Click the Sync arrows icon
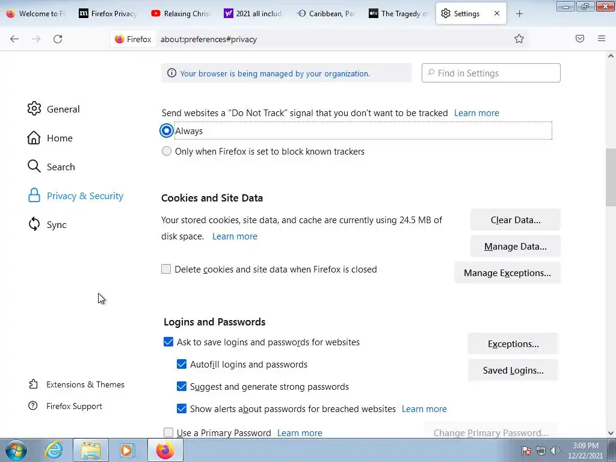Image resolution: width=616 pixels, height=462 pixels. 34,224
